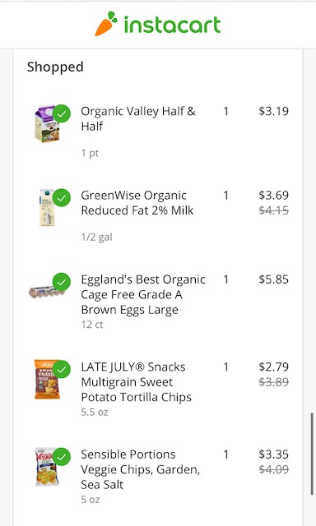316x526 pixels.
Task: Click the Instacart carrot logo icon
Action: pyautogui.click(x=106, y=24)
